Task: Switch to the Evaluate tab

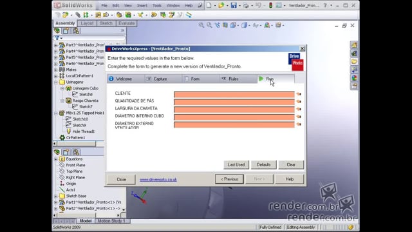Action: pyautogui.click(x=126, y=23)
